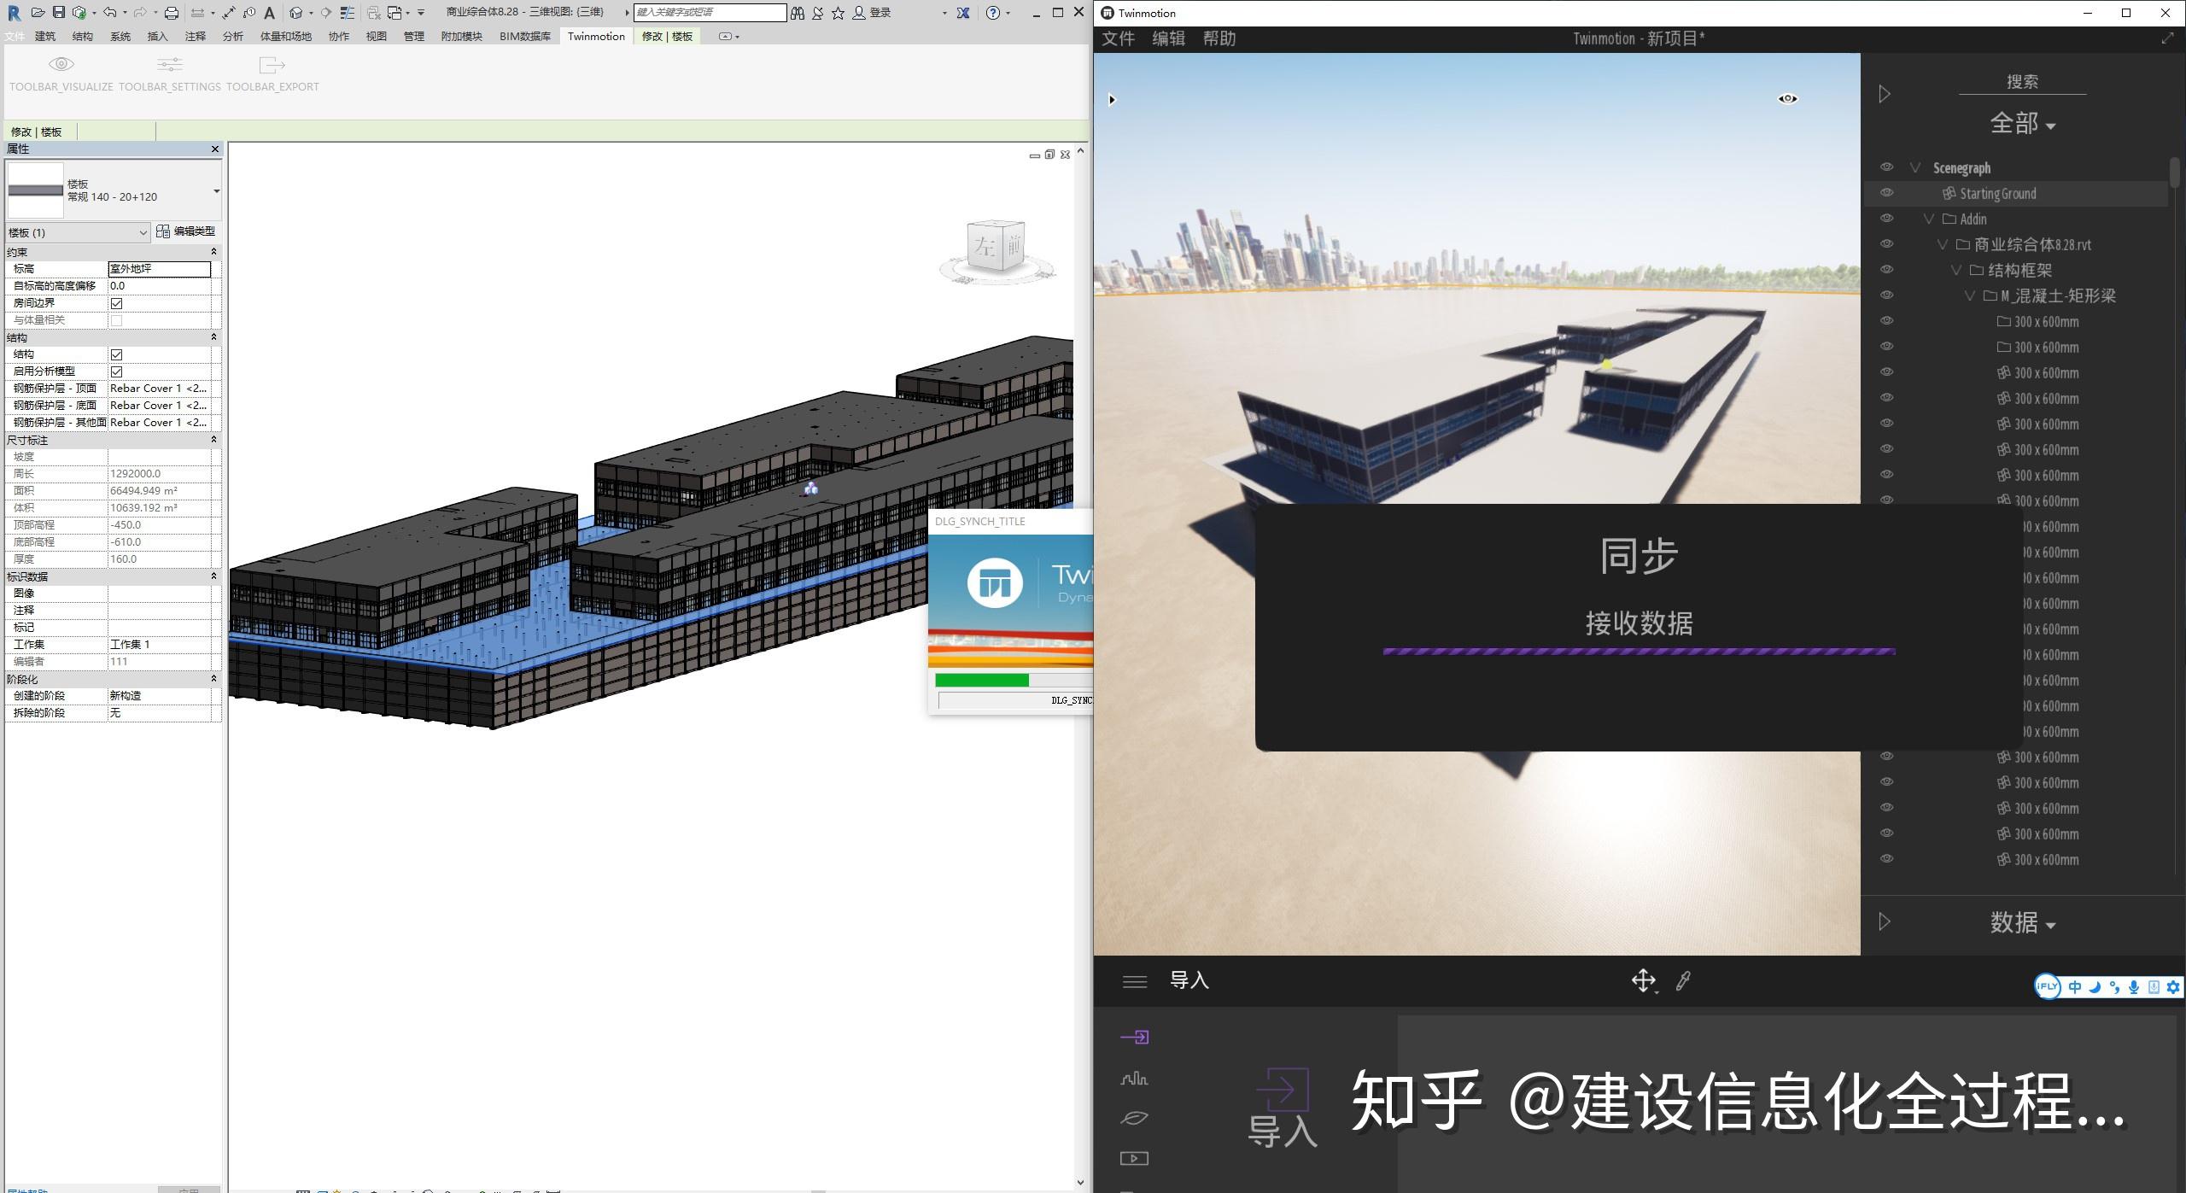Open the default 3D view icon
The height and width of the screenshot is (1193, 2186).
[x=295, y=12]
